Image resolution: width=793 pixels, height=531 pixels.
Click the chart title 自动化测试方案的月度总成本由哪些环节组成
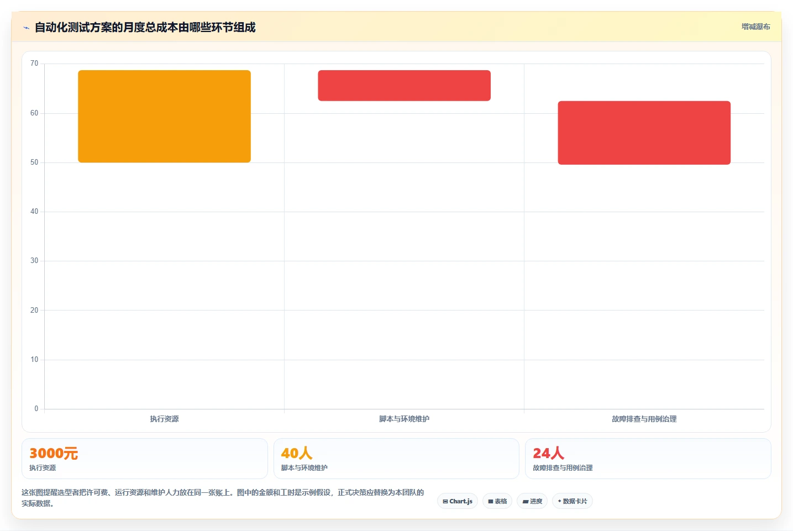145,27
